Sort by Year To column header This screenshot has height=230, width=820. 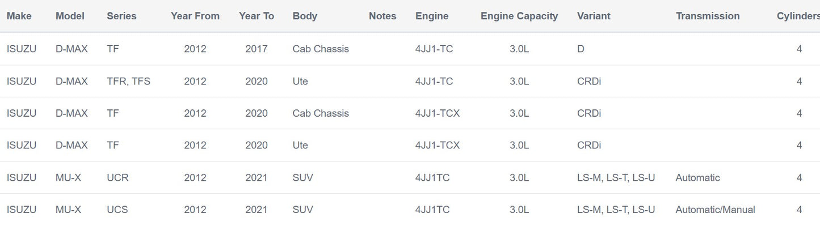click(x=256, y=16)
